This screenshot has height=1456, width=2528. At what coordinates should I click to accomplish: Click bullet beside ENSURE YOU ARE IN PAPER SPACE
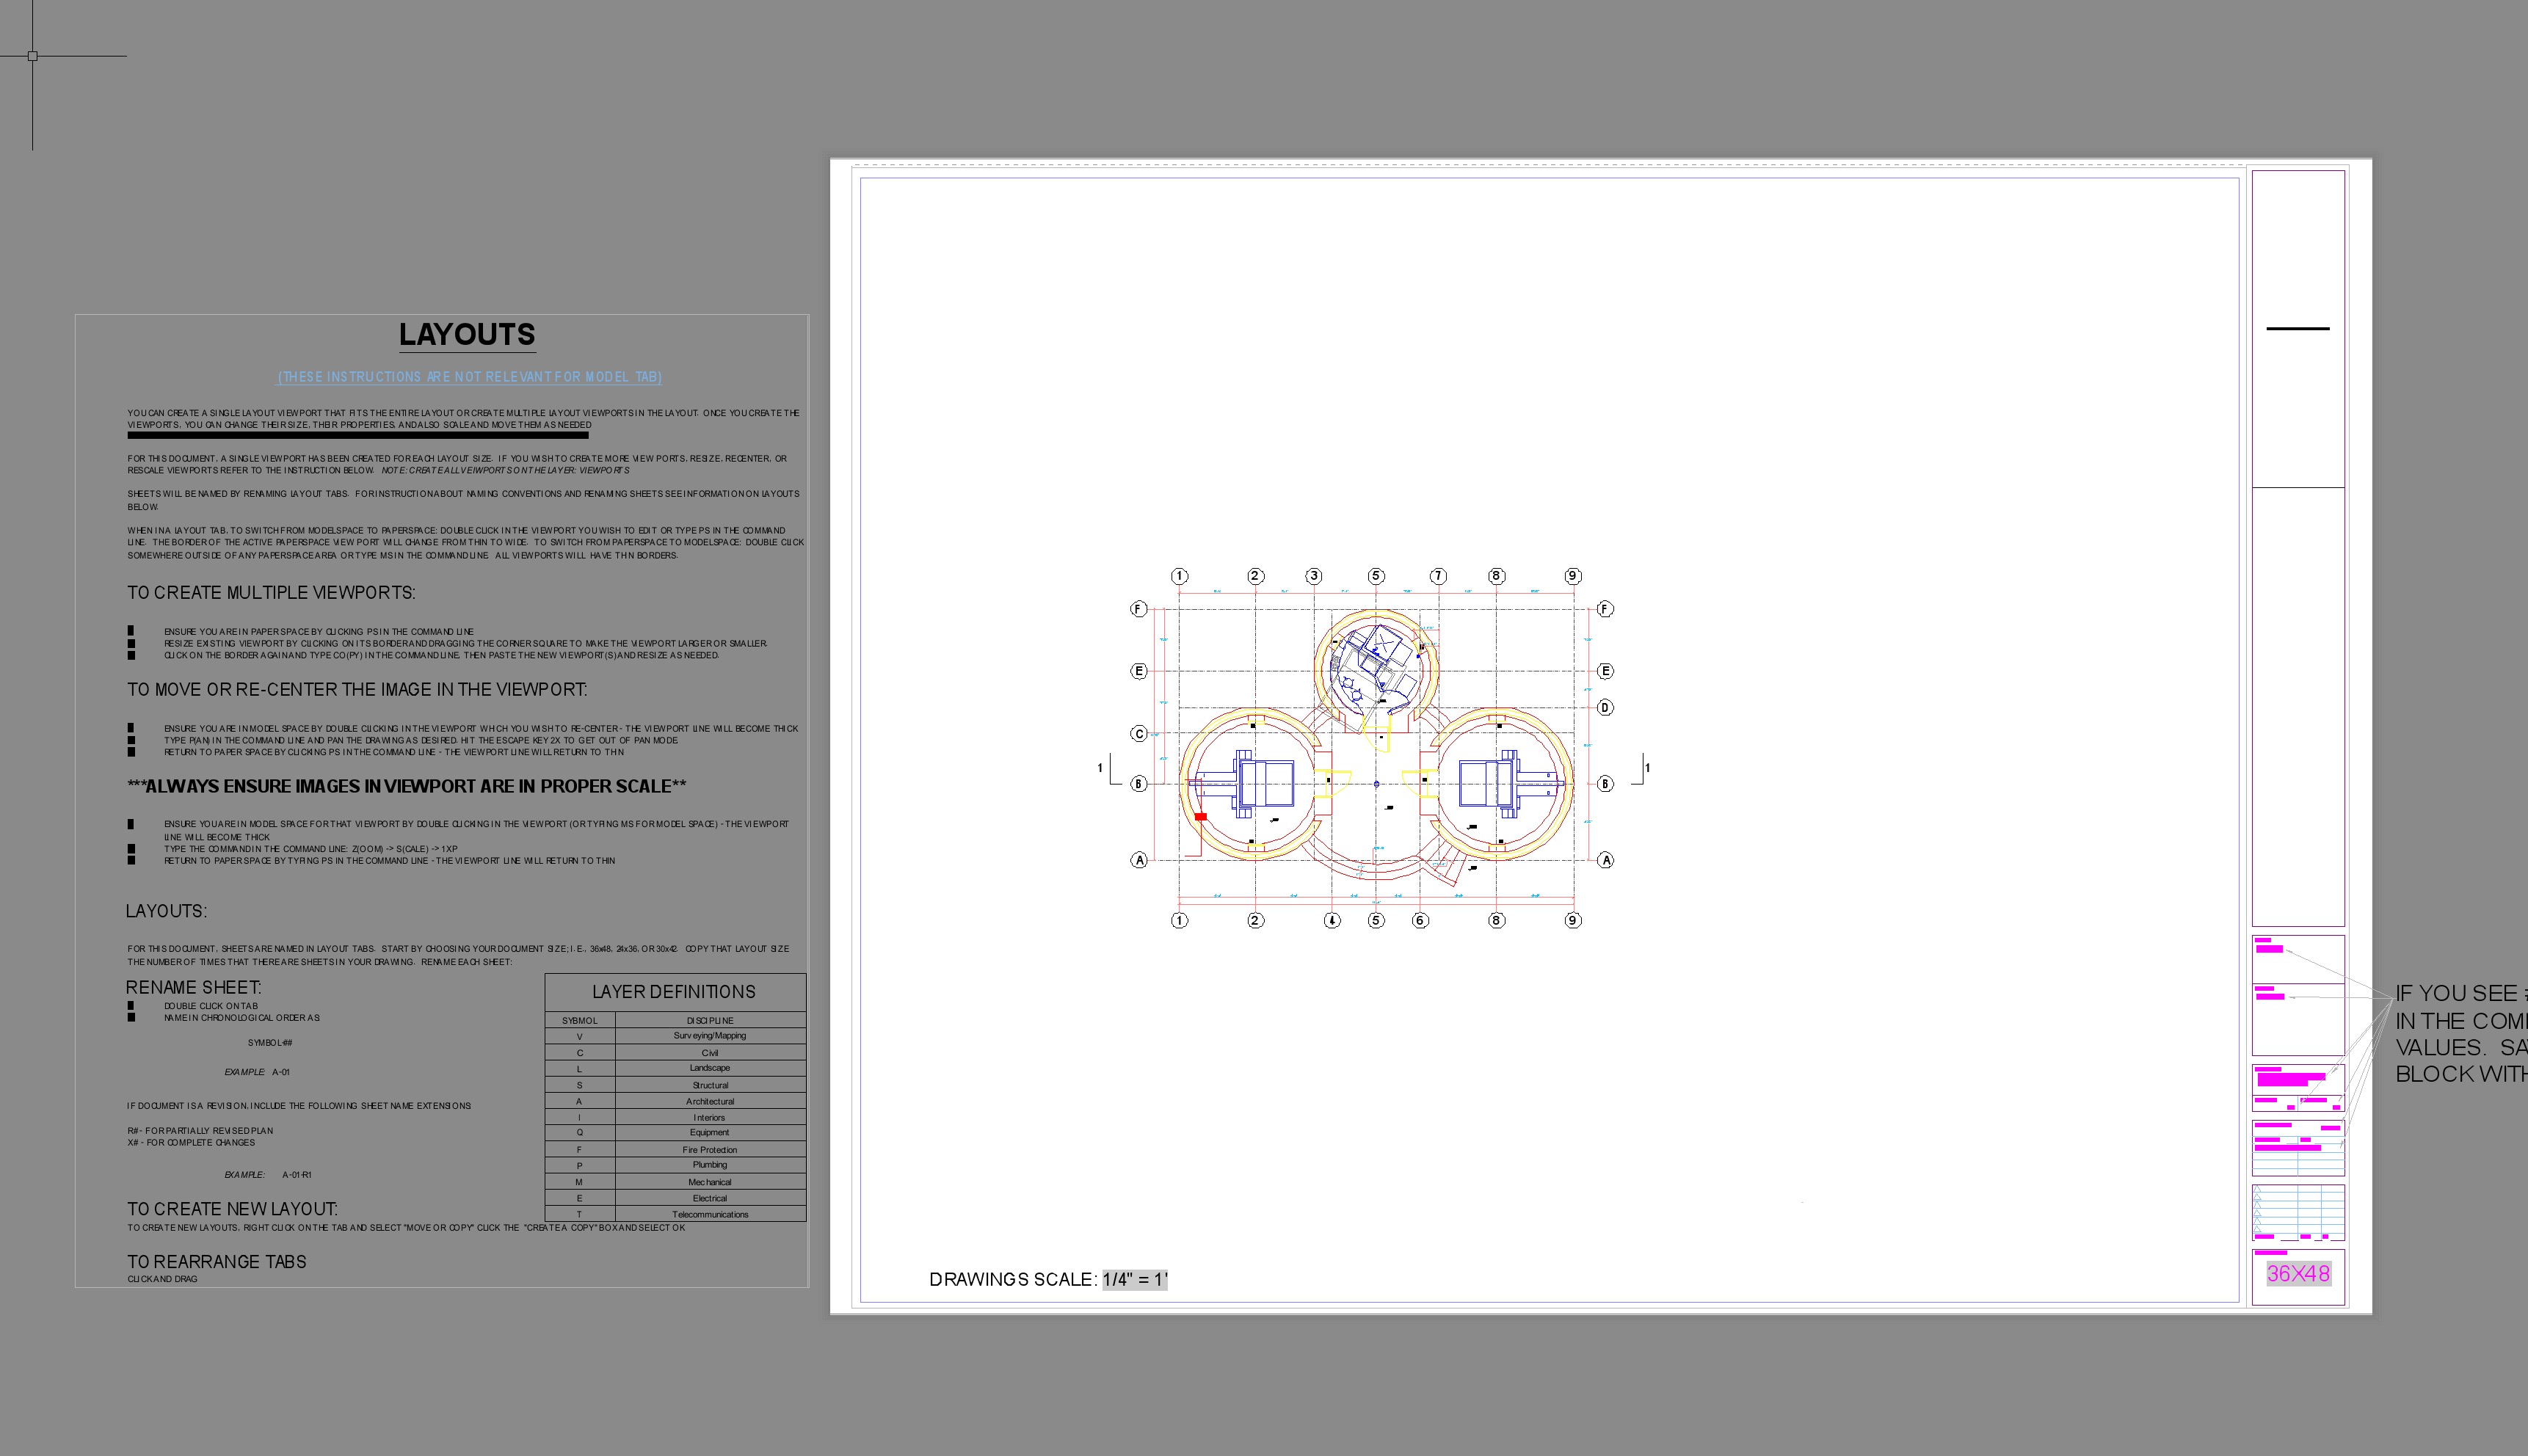point(132,631)
